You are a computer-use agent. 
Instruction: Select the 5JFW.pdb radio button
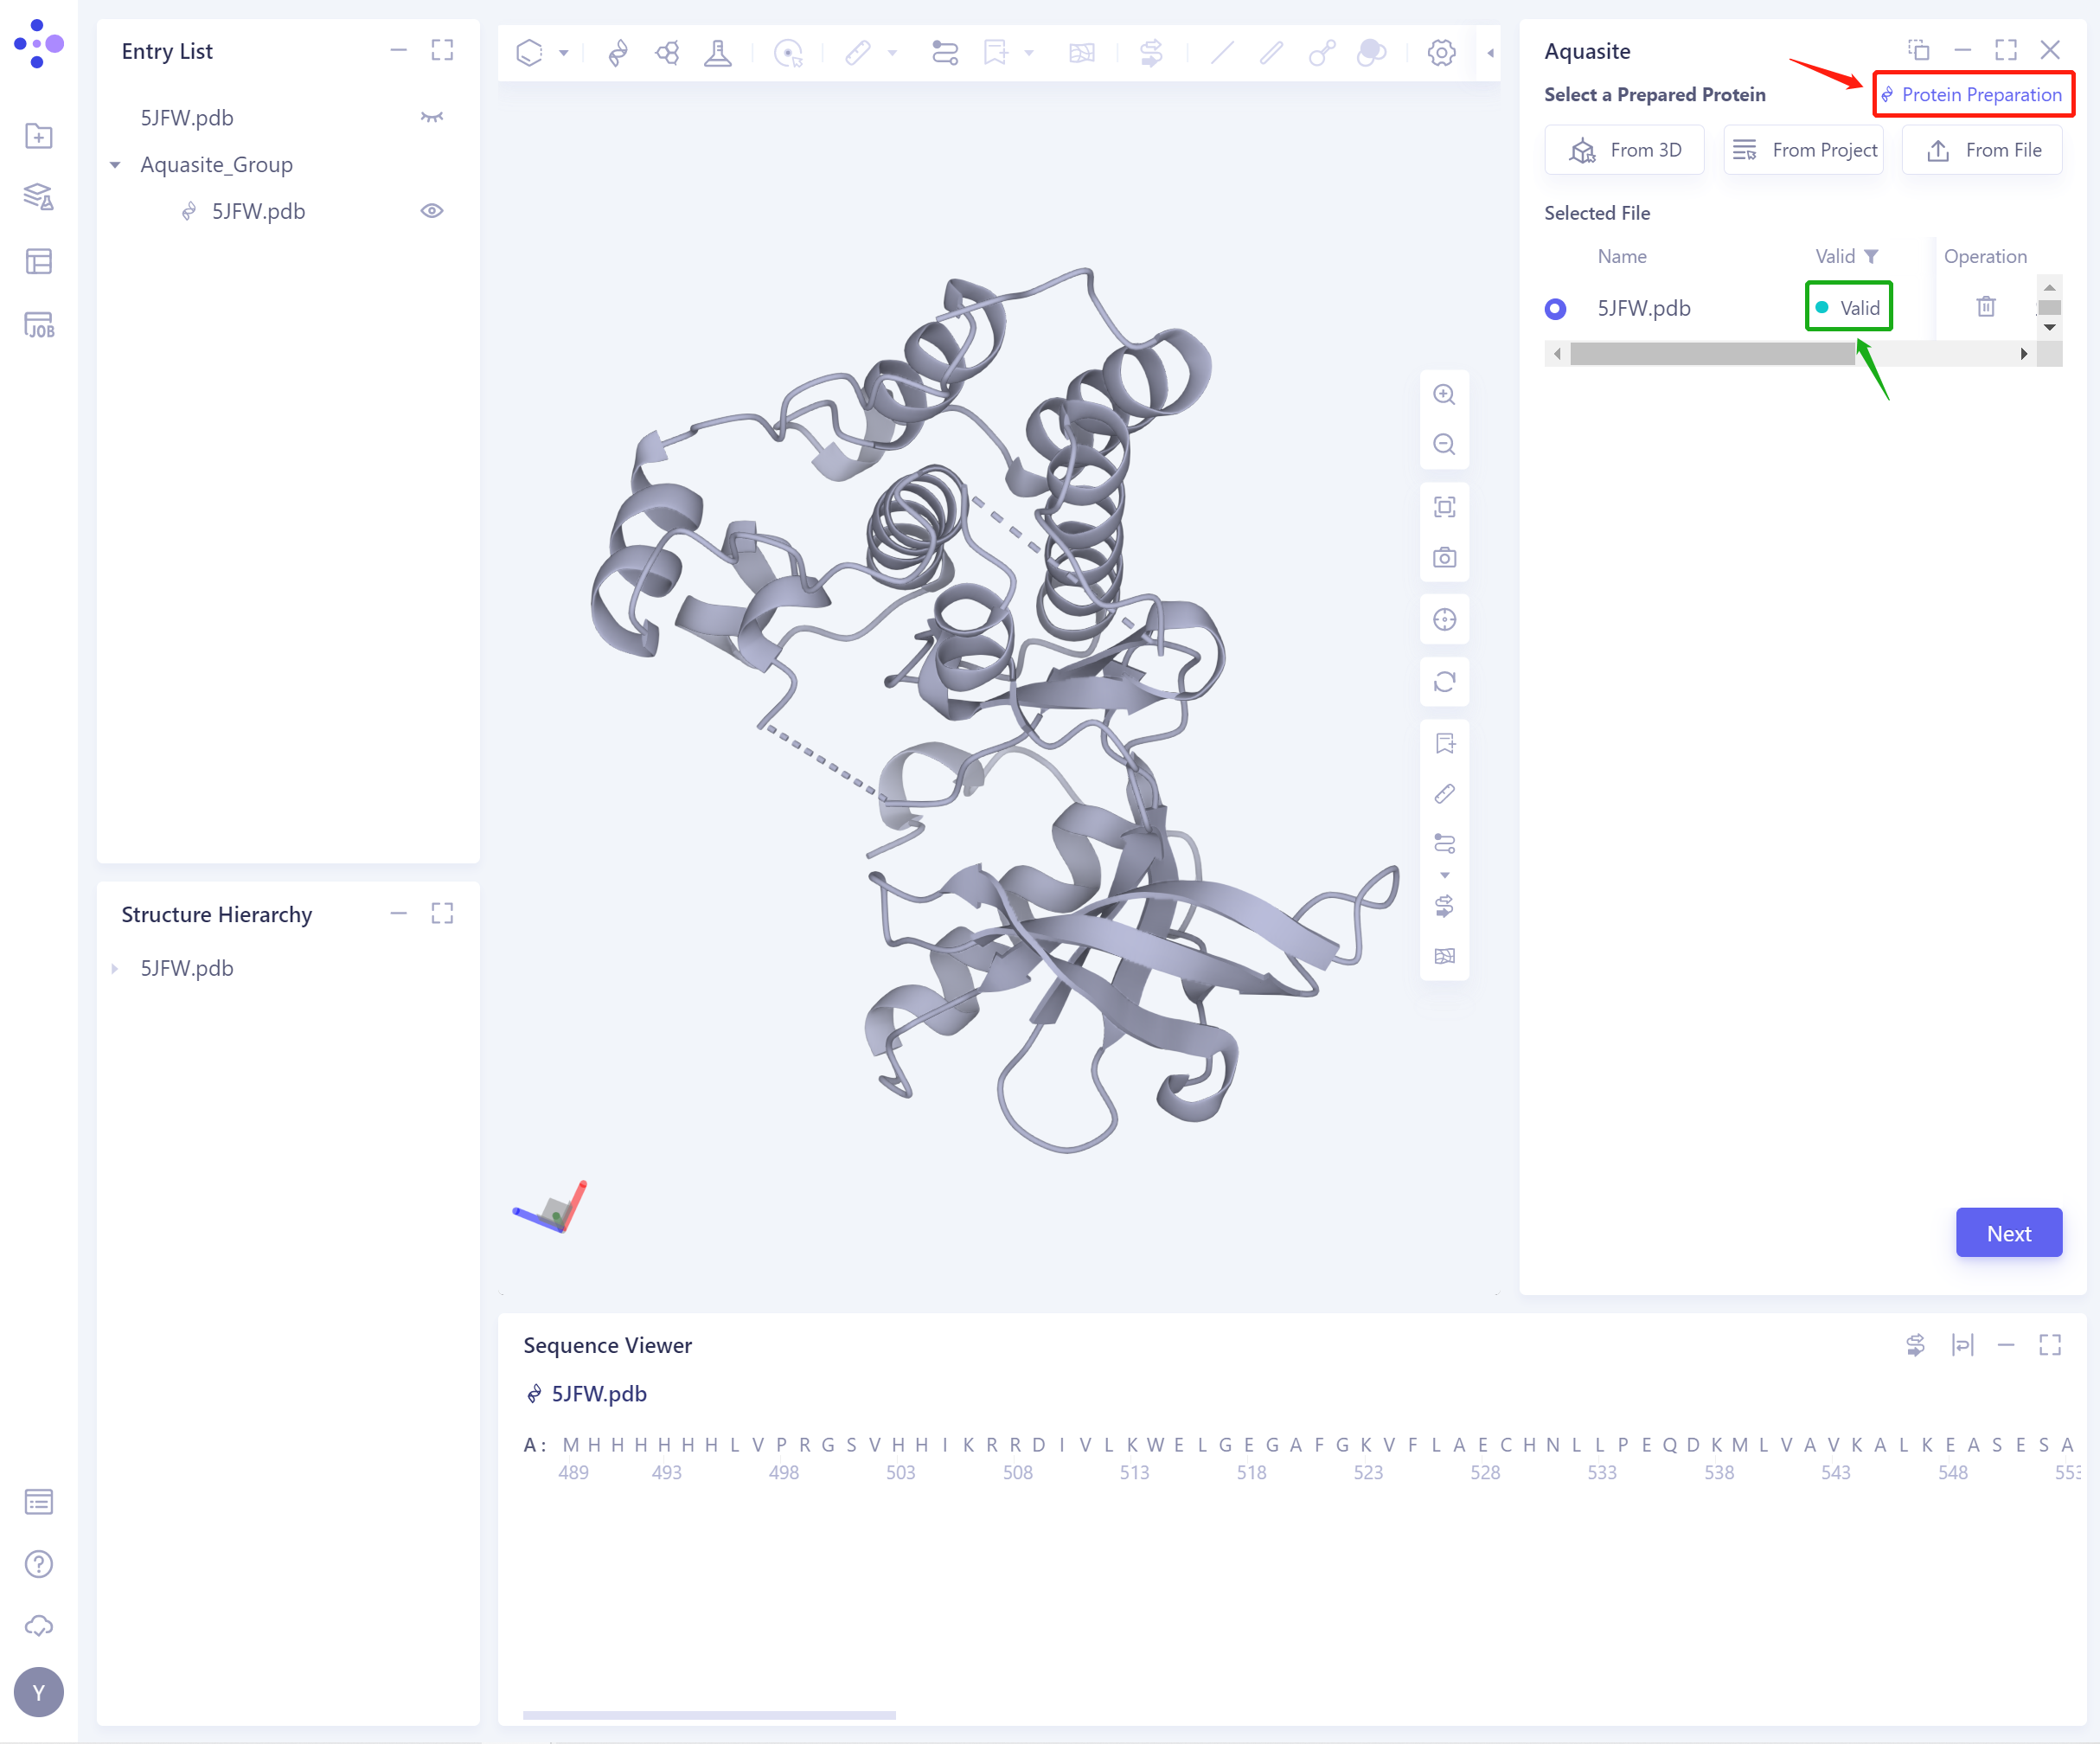coord(1554,308)
